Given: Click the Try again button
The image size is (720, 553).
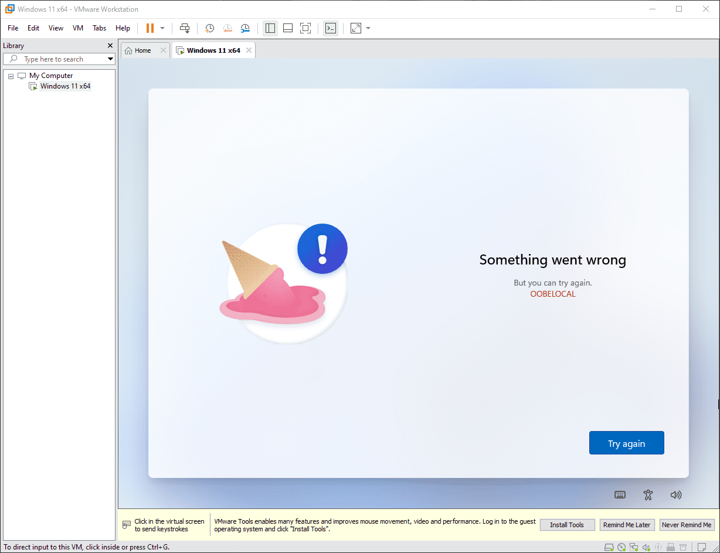Looking at the screenshot, I should pyautogui.click(x=626, y=443).
